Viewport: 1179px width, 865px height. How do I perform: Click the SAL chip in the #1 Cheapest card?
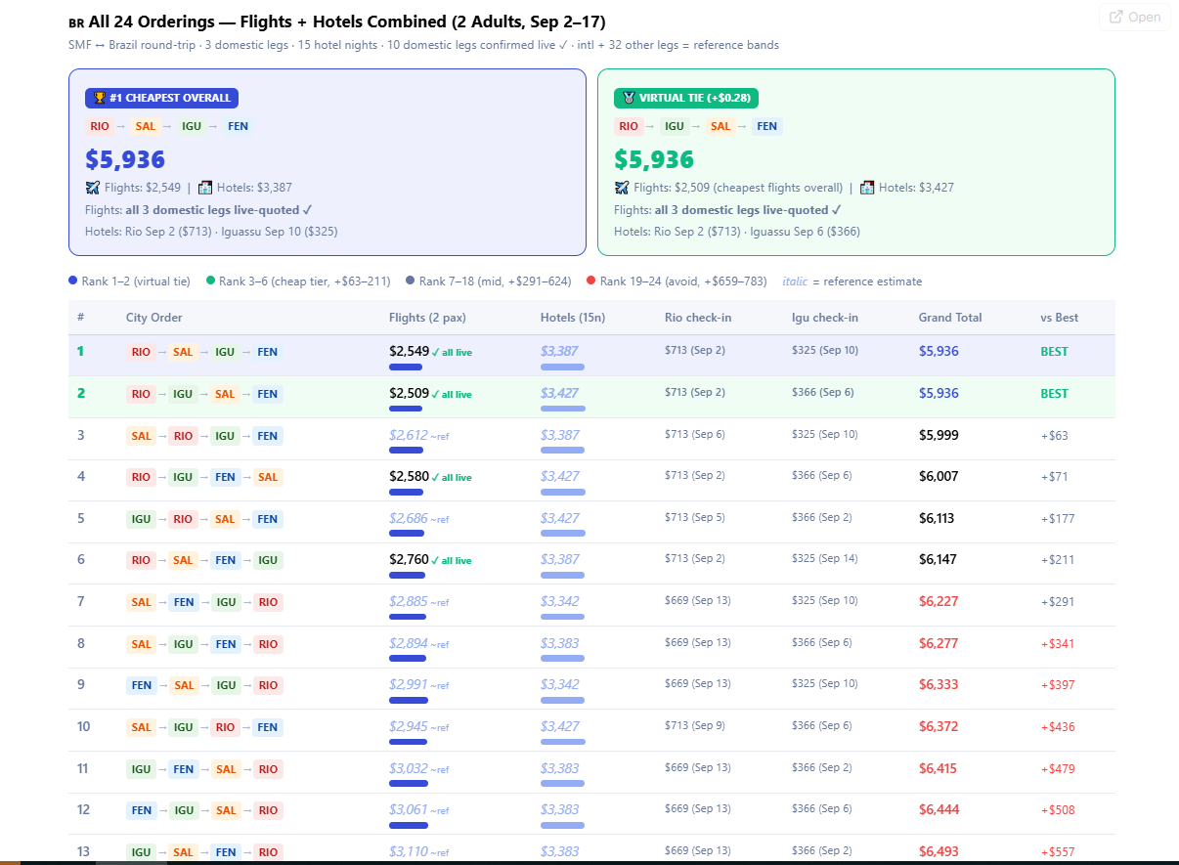(146, 126)
